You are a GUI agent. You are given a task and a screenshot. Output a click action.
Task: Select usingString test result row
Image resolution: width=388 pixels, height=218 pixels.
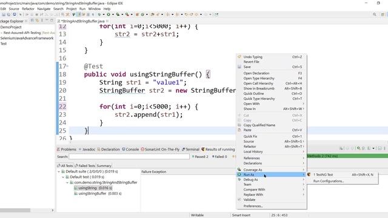93,188
